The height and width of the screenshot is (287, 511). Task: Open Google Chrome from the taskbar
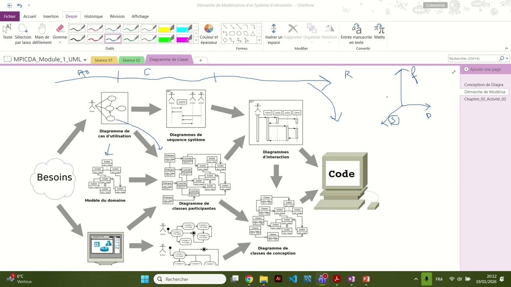click(x=249, y=279)
